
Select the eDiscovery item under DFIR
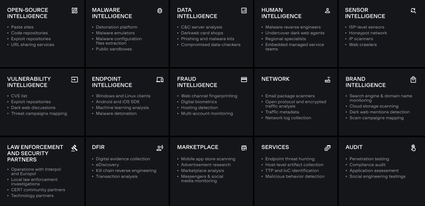[x=107, y=165]
